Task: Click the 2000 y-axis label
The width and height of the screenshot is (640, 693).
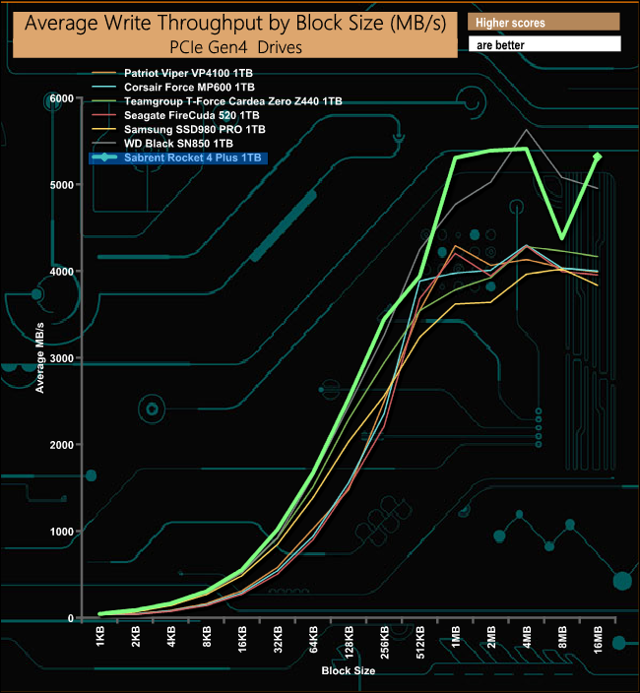Action: coord(61,445)
